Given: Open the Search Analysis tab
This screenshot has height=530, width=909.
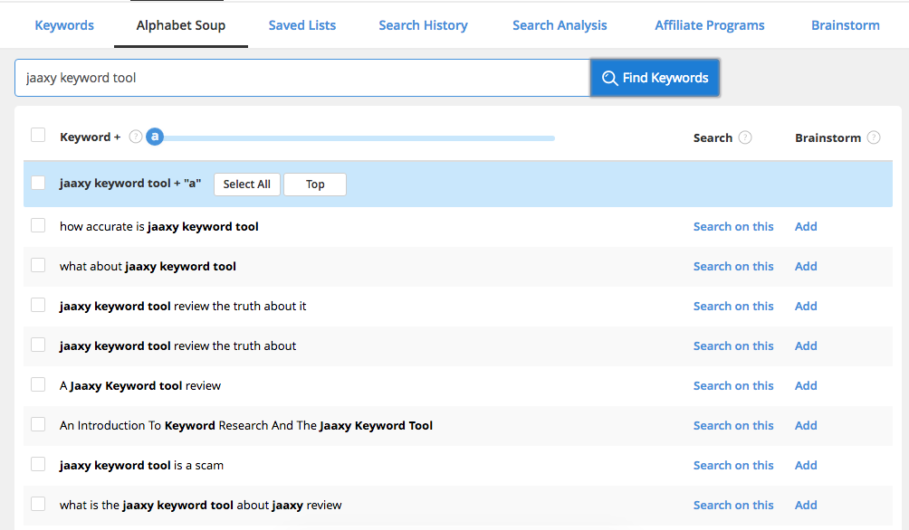Looking at the screenshot, I should [x=560, y=25].
